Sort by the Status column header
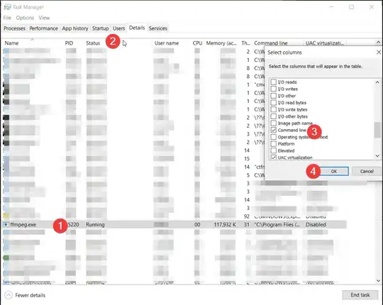The height and width of the screenshot is (305, 383). (93, 43)
